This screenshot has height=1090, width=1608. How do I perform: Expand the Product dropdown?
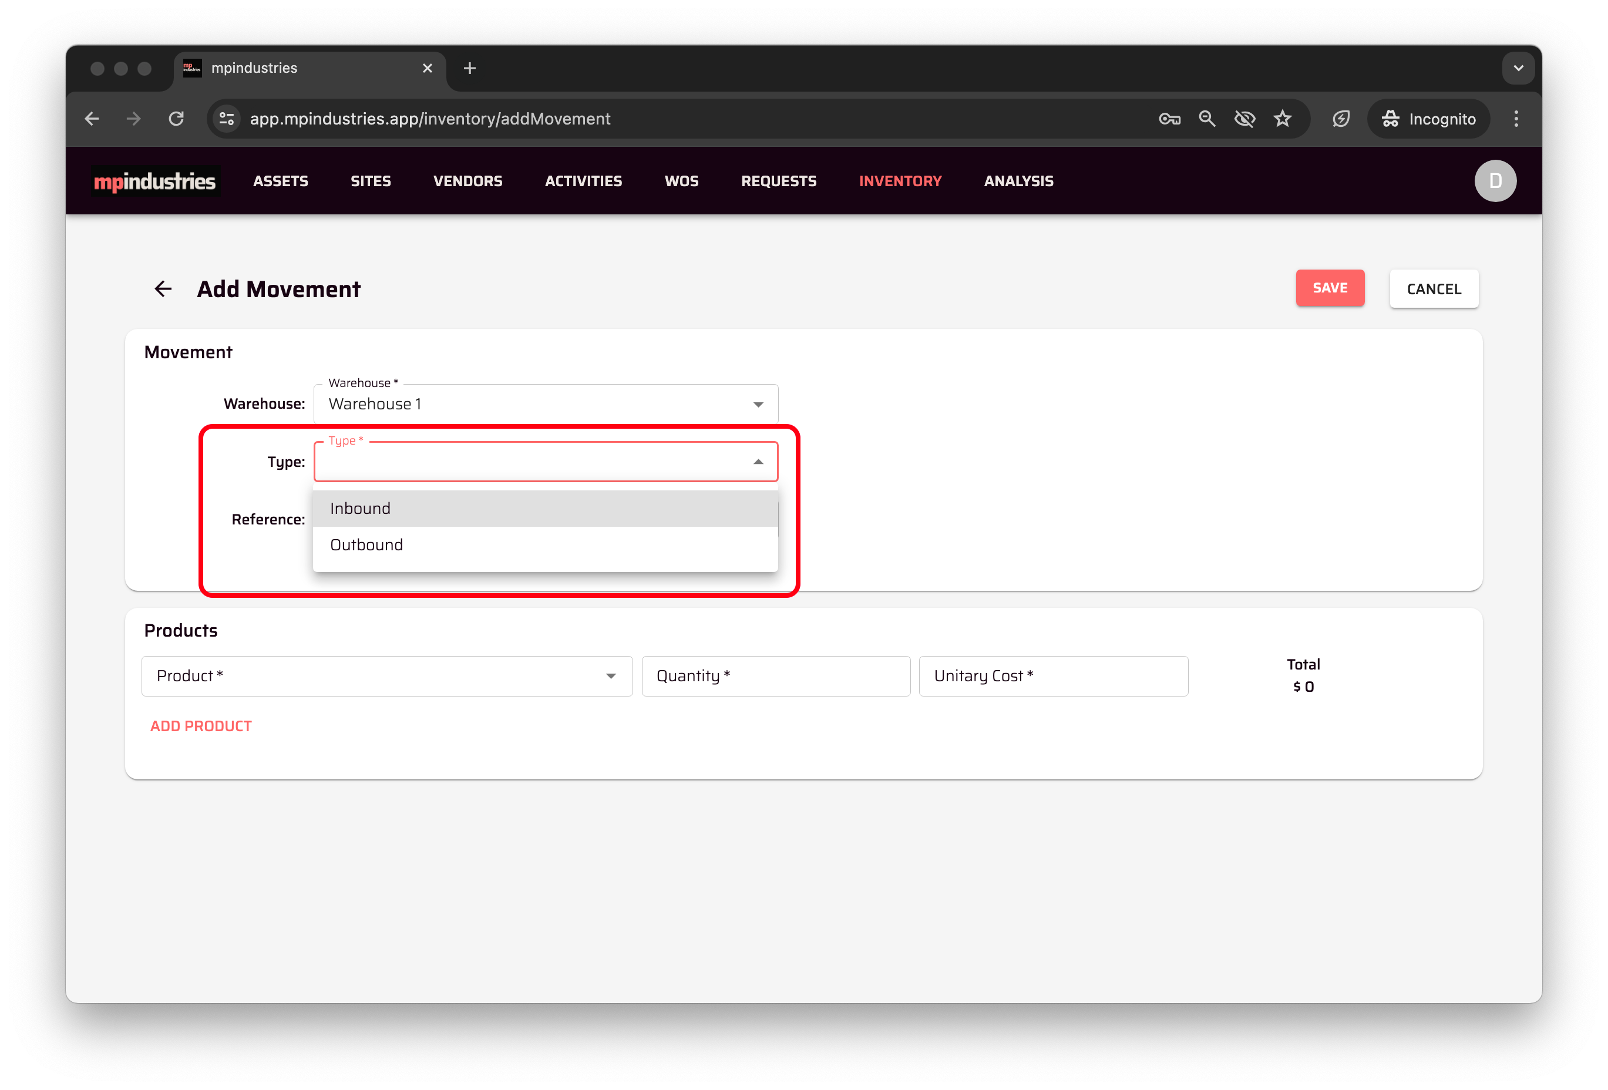point(610,676)
